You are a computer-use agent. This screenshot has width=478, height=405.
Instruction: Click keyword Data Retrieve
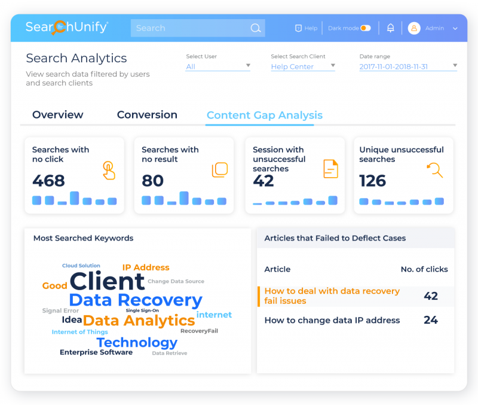point(170,353)
